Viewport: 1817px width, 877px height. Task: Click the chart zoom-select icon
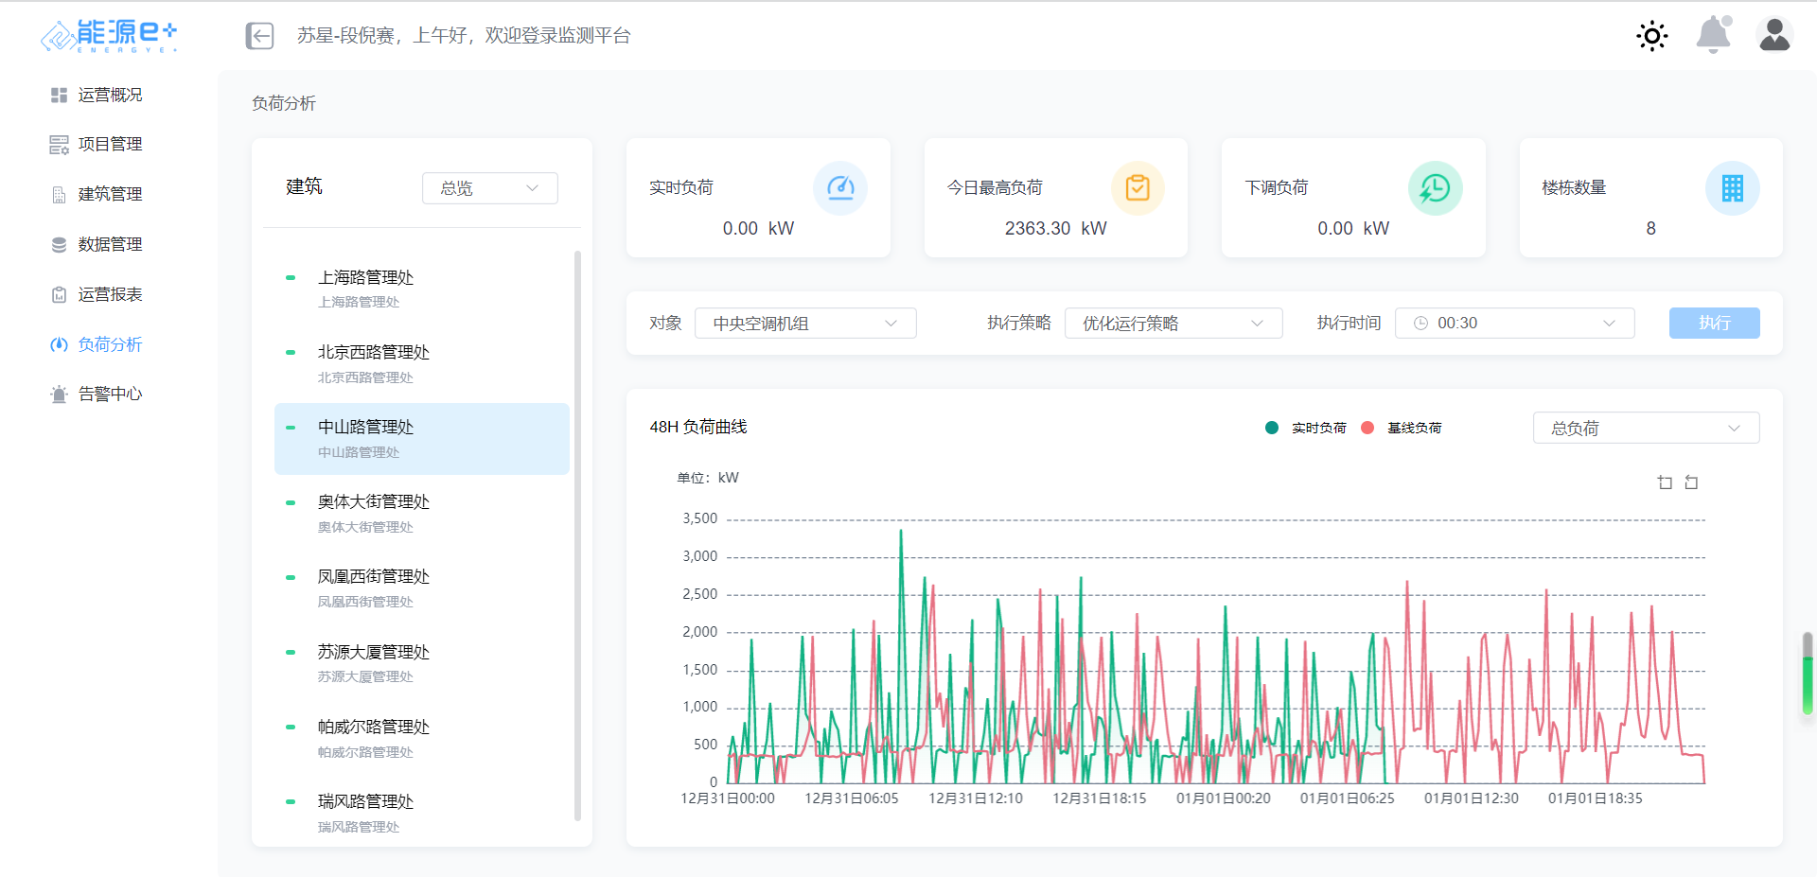[x=1665, y=482]
